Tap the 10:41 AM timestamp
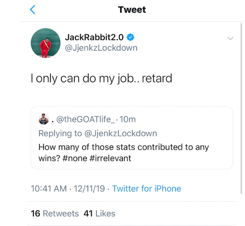The image size is (245, 226). [x=49, y=189]
